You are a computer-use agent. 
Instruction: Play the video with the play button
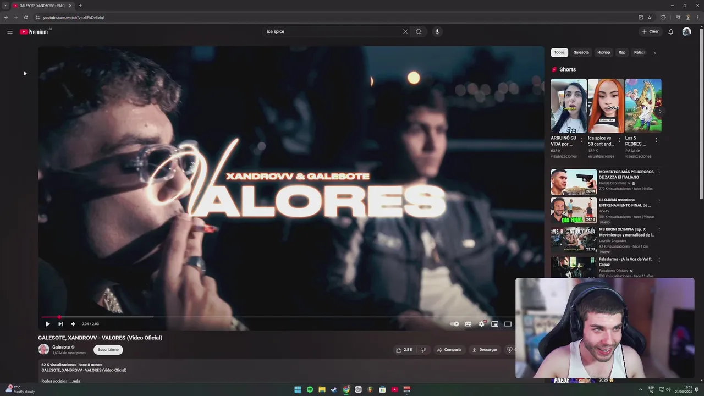point(47,324)
